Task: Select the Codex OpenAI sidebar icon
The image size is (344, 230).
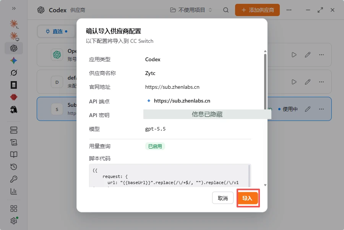Action: [x=14, y=48]
